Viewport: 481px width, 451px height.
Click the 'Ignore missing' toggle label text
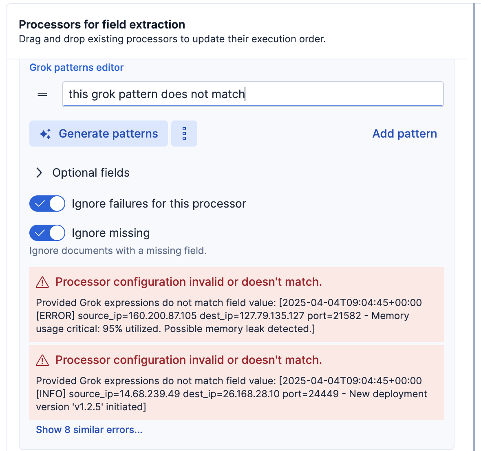(x=111, y=233)
